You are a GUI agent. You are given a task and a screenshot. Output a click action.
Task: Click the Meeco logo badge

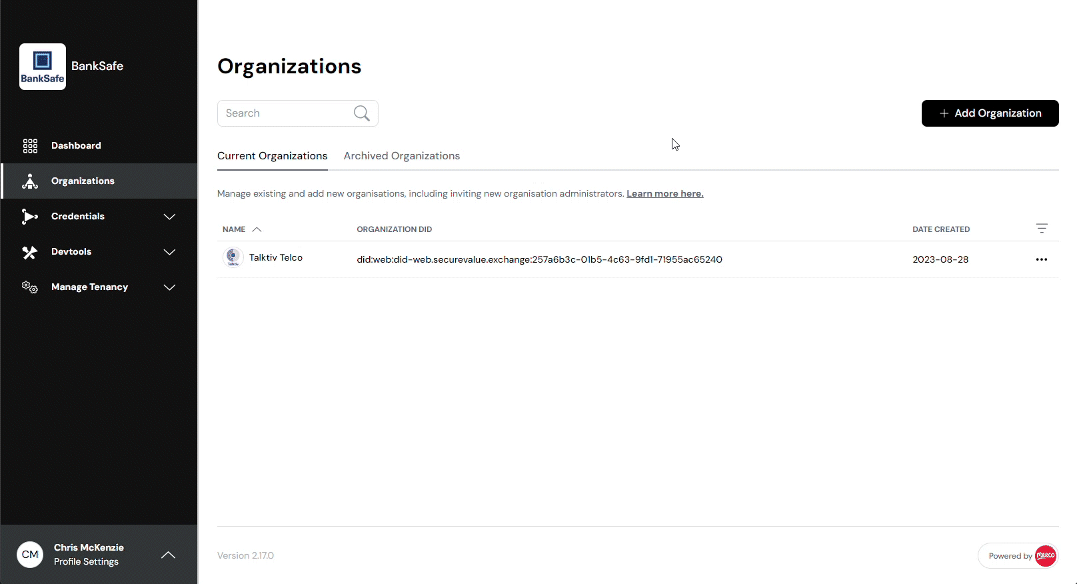pos(1045,556)
